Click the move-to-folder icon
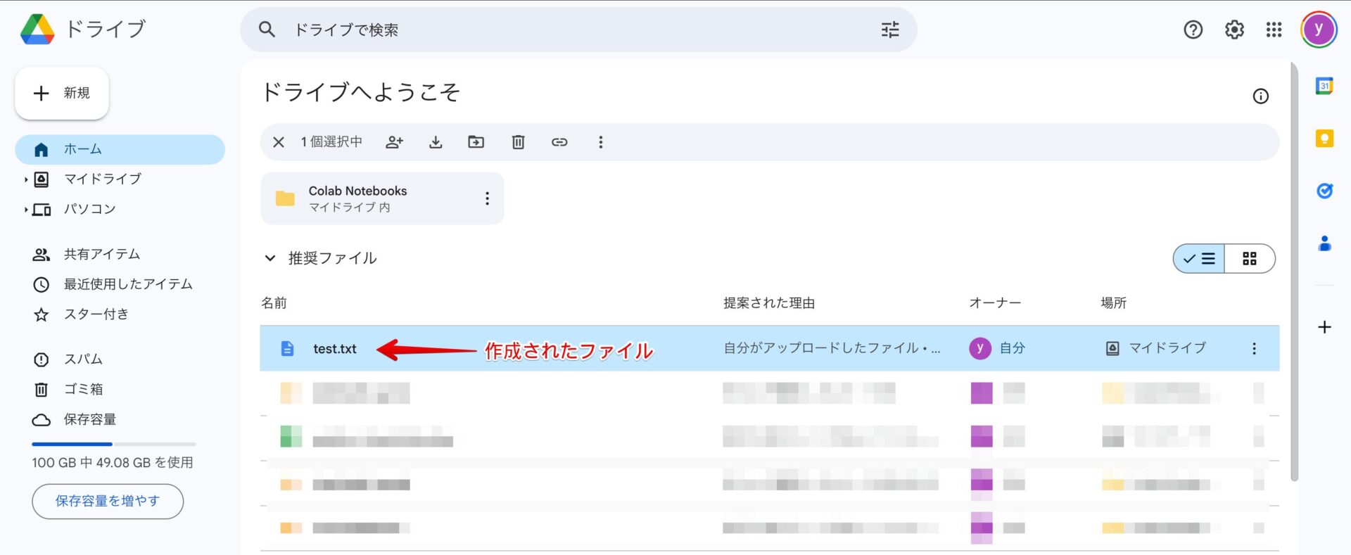 (x=476, y=142)
